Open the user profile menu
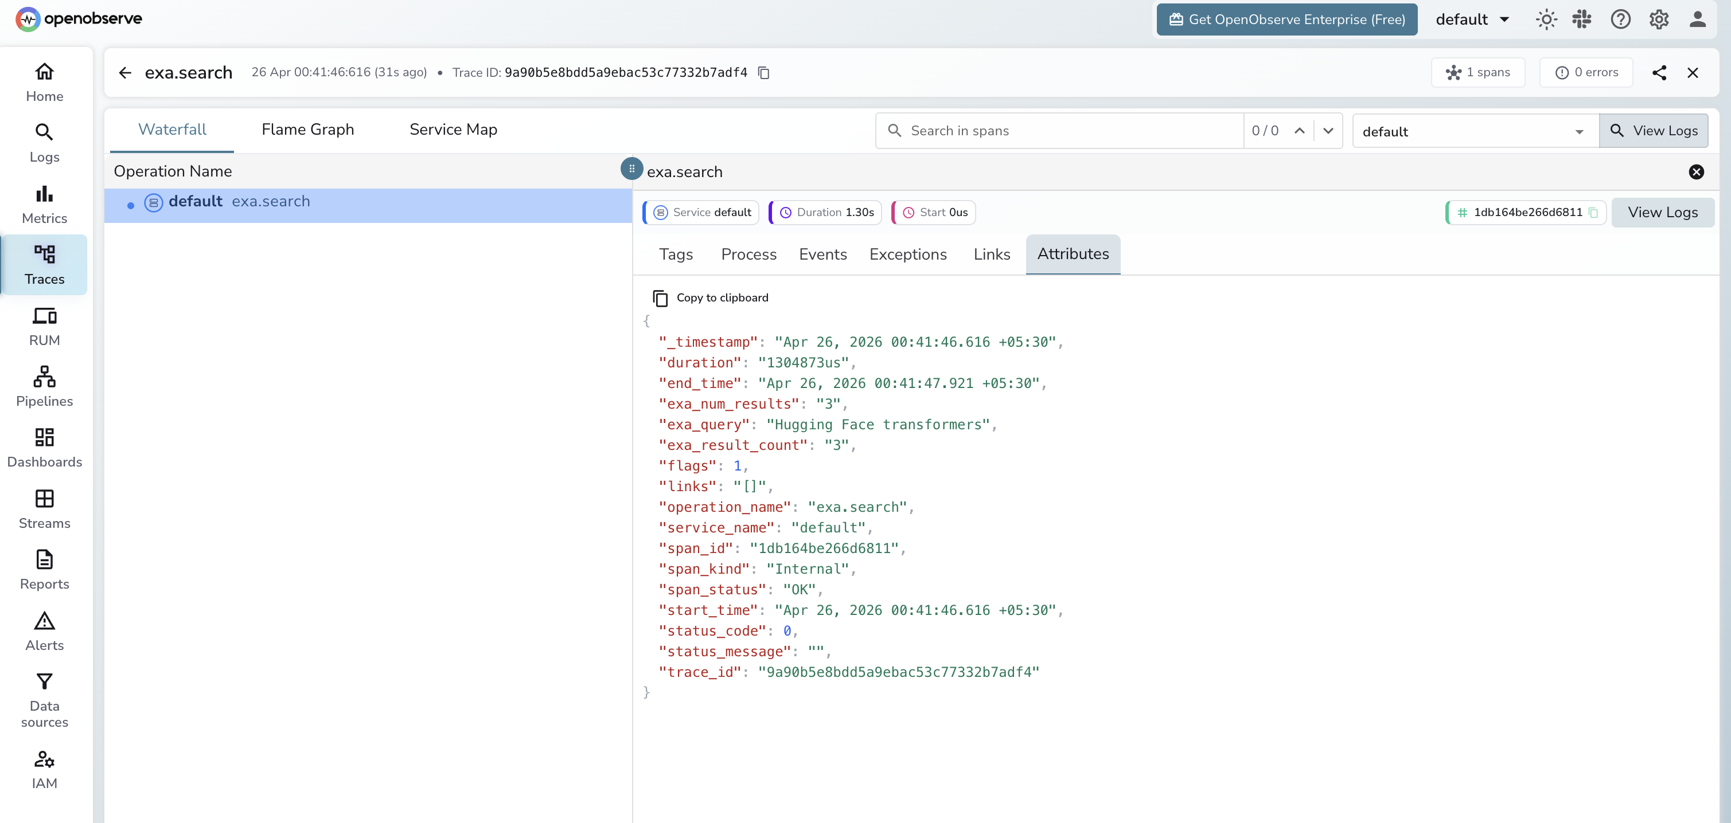The height and width of the screenshot is (823, 1731). tap(1697, 19)
